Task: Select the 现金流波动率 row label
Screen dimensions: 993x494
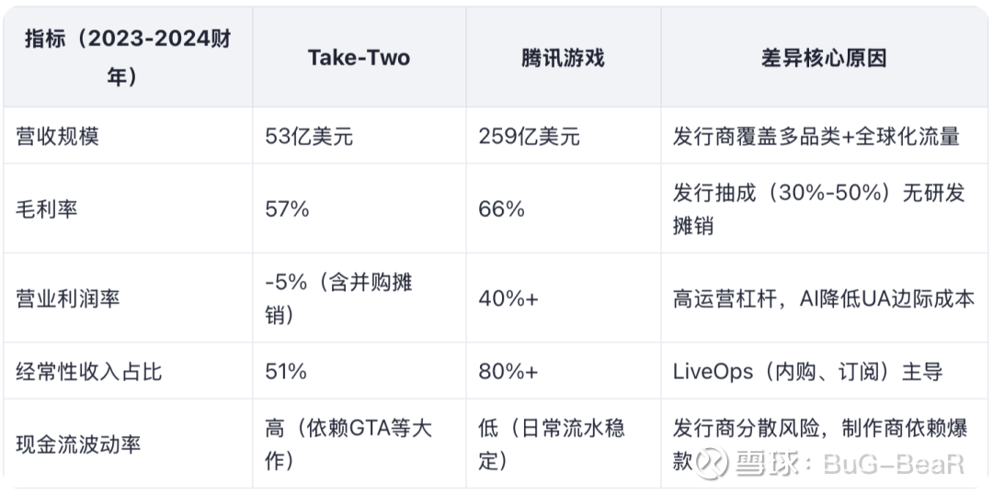Action: [78, 443]
